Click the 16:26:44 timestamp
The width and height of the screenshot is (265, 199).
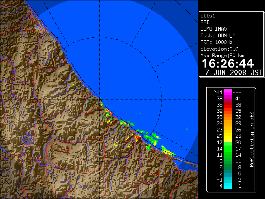coord(228,63)
